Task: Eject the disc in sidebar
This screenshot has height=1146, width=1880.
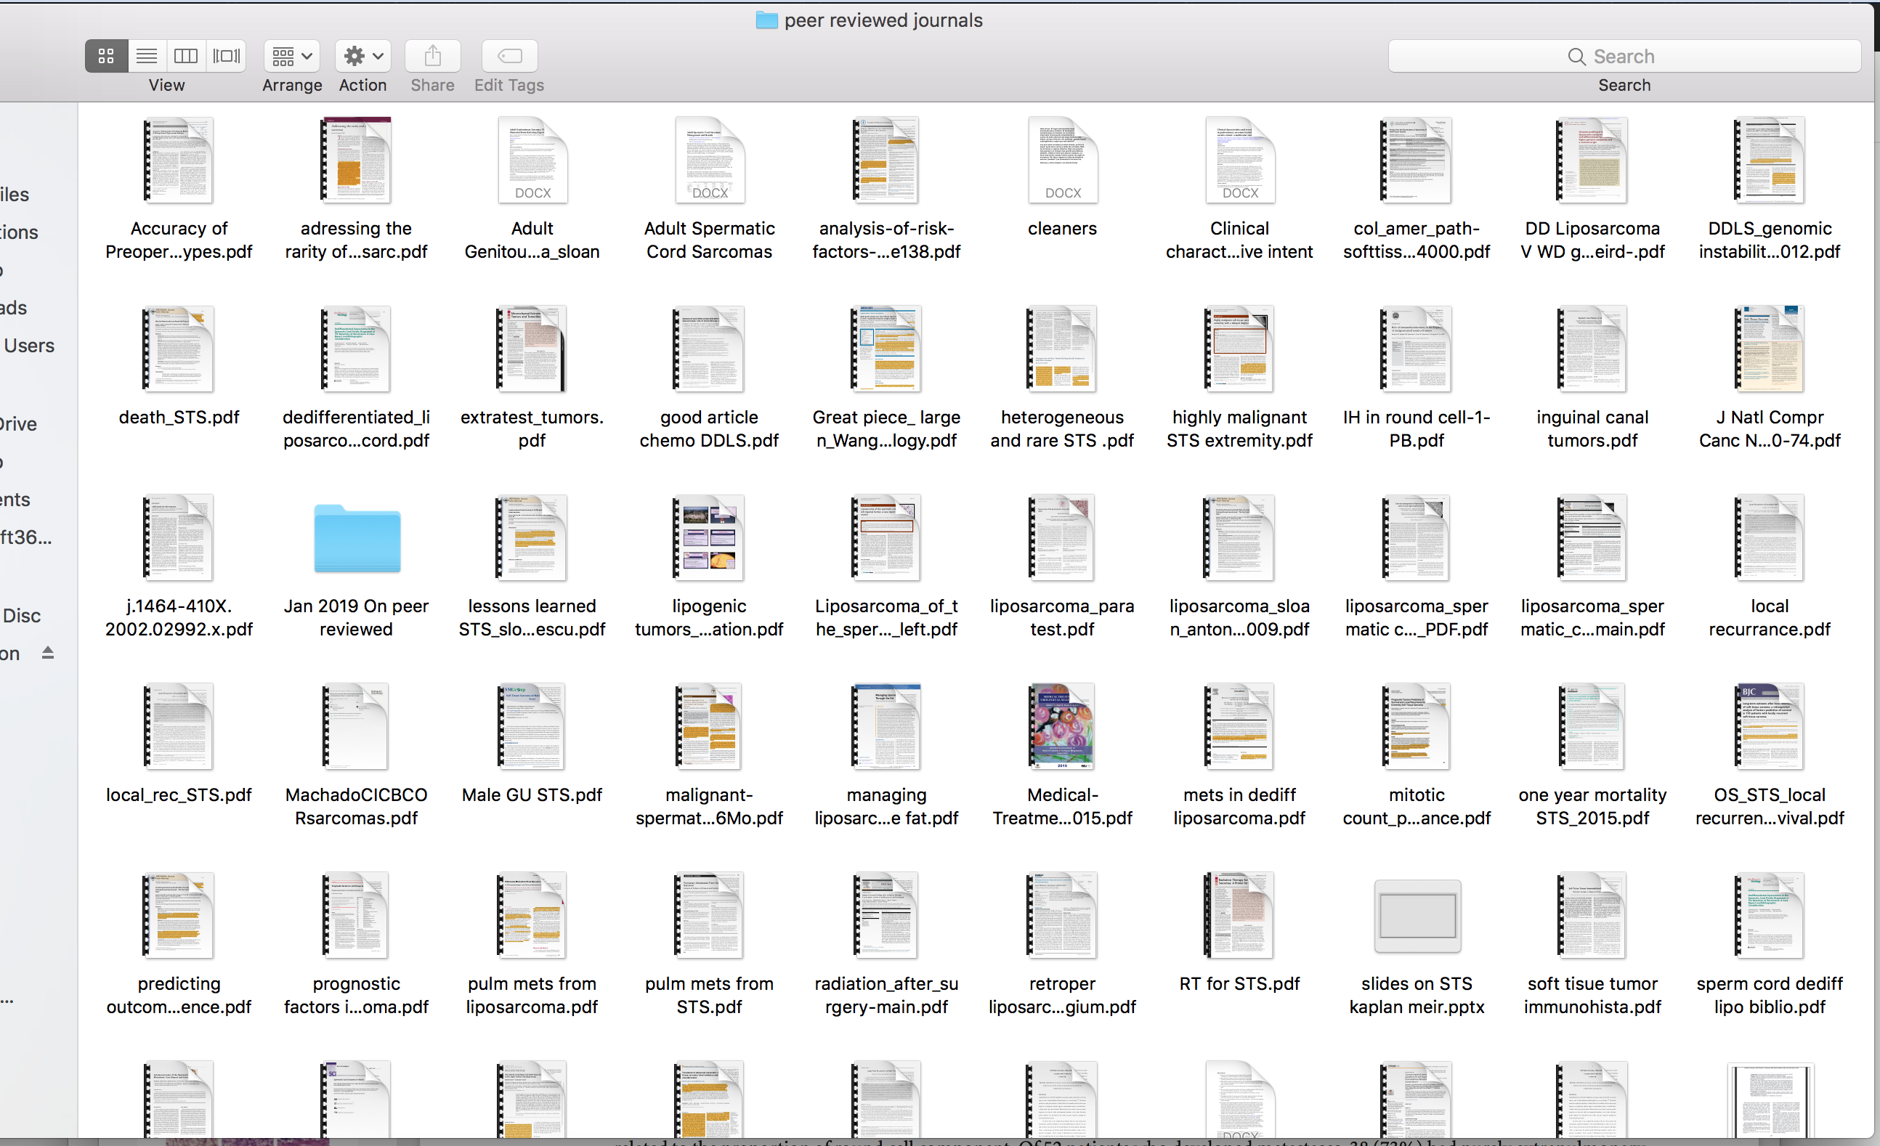Action: [x=47, y=653]
